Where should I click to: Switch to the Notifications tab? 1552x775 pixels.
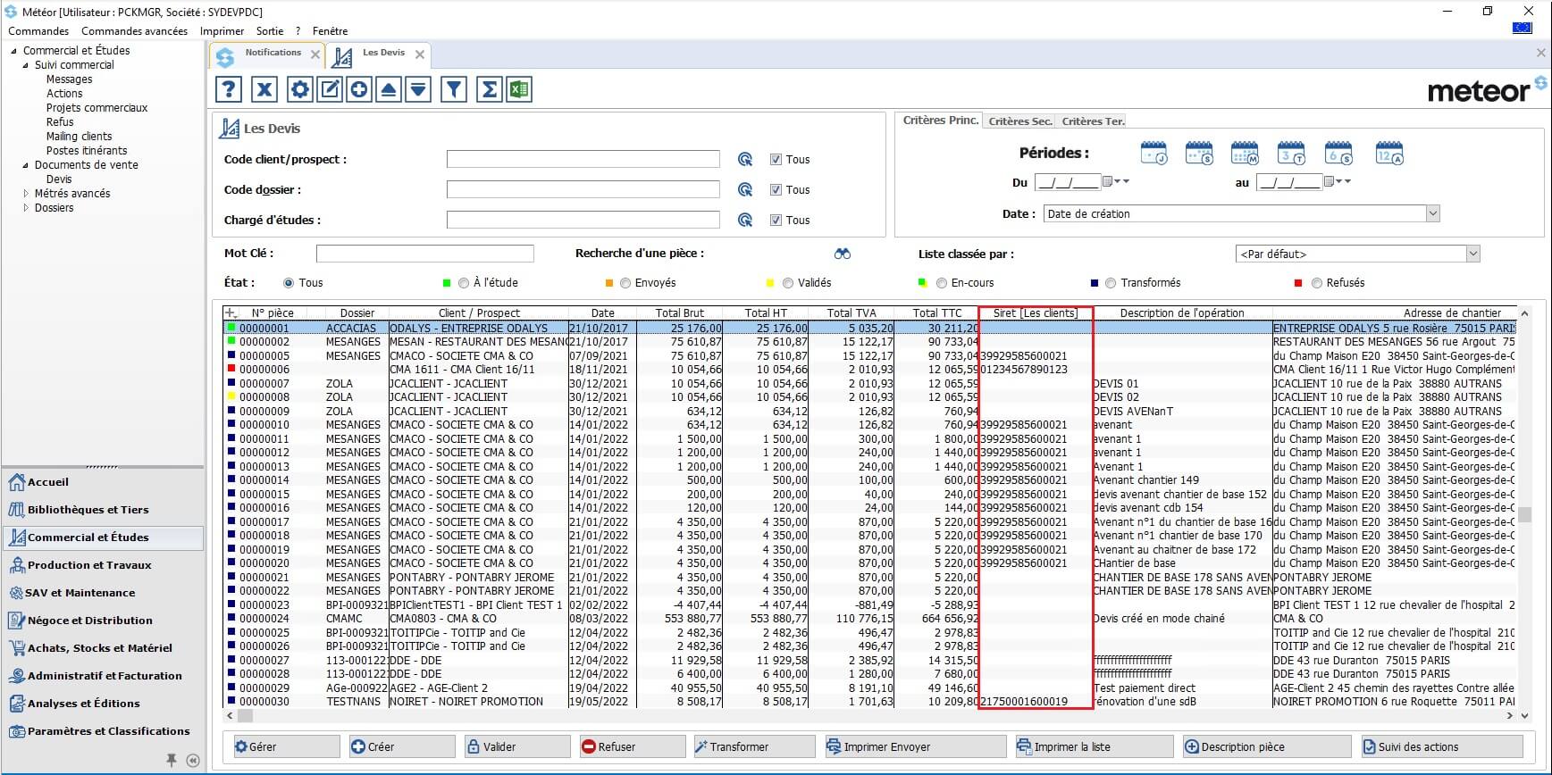(x=265, y=54)
